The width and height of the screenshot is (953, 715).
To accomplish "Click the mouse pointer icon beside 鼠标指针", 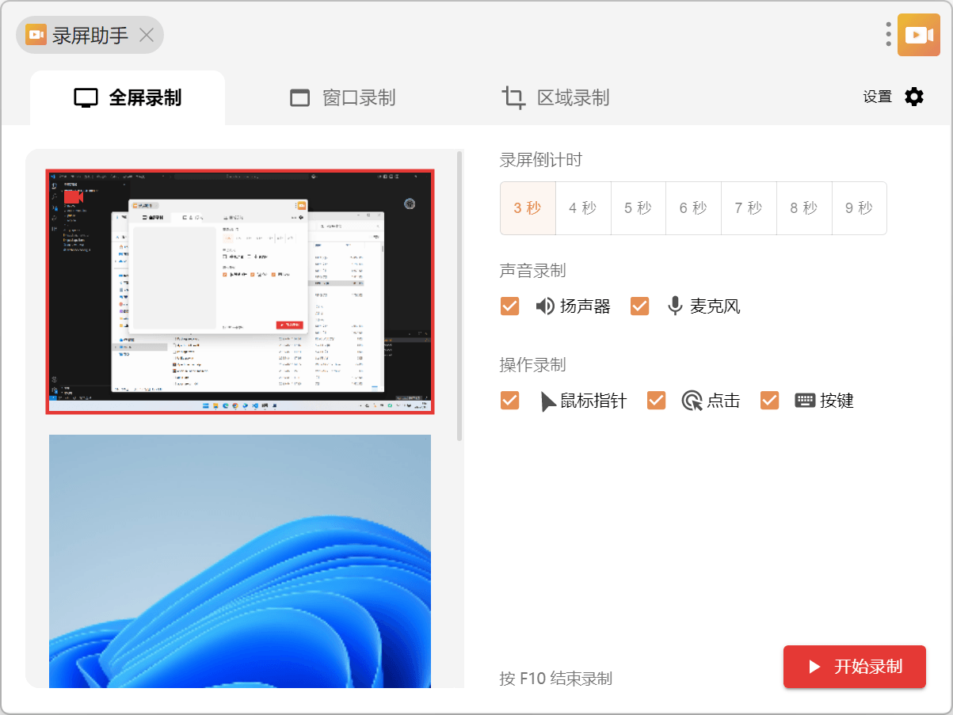I will (548, 401).
